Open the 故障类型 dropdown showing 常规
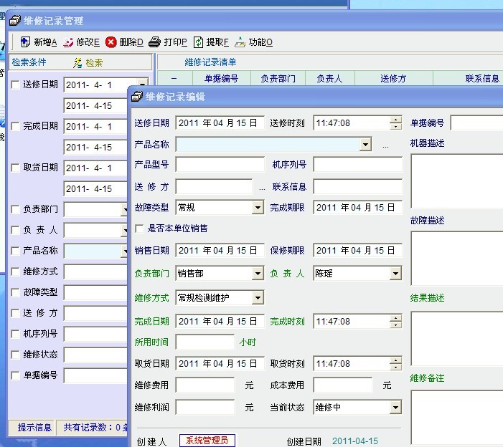Viewport: 503px width, 447px height. (258, 208)
